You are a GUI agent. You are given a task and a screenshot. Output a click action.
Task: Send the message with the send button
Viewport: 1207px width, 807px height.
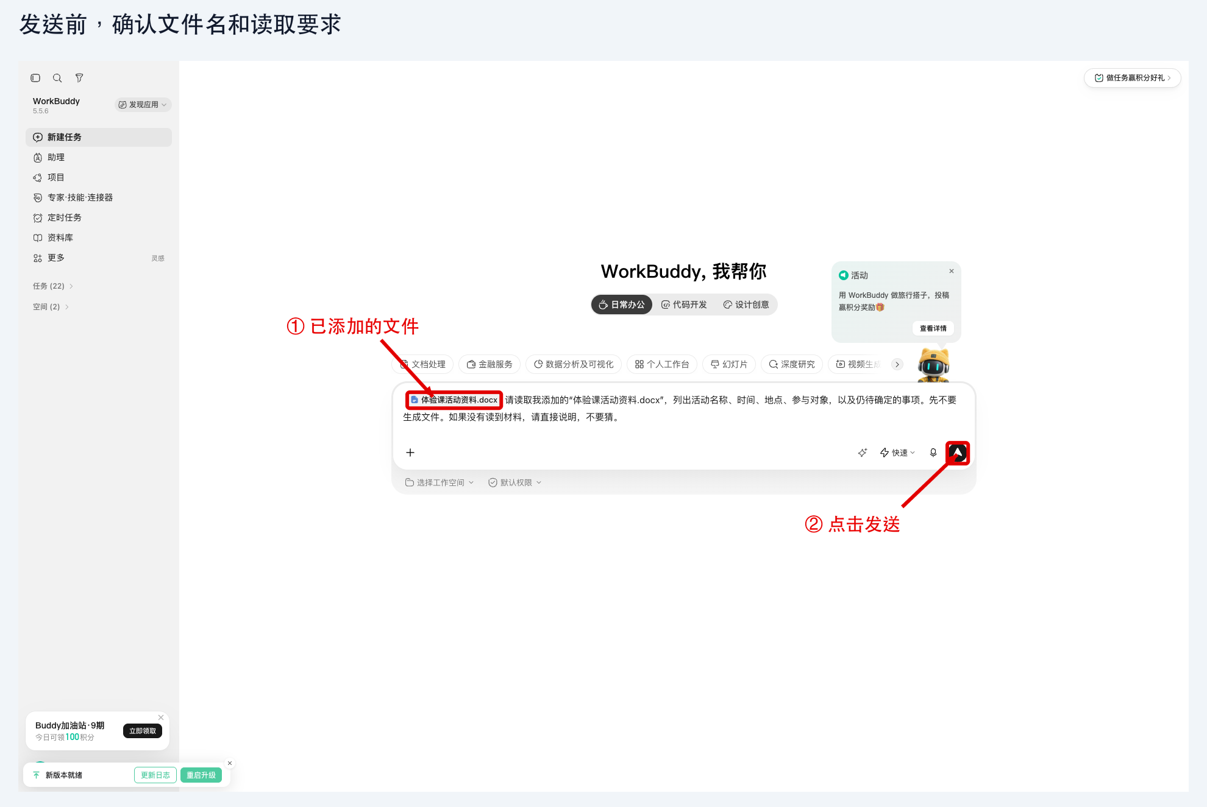point(958,453)
